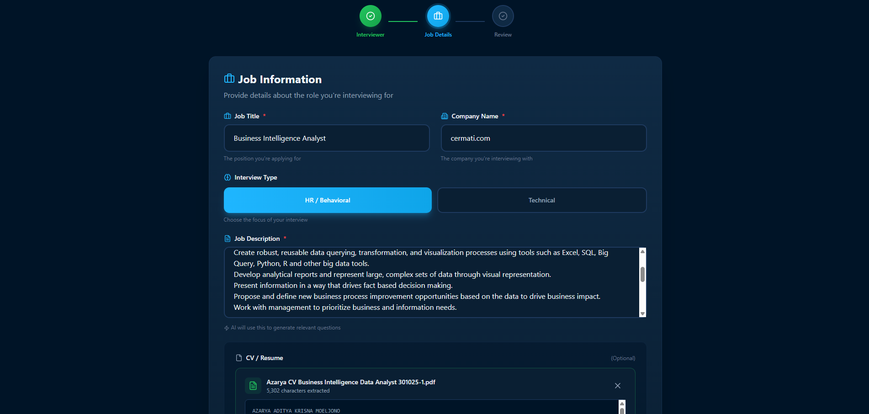Focus the Company Name input field
Viewport: 869px width, 414px height.
click(544, 138)
